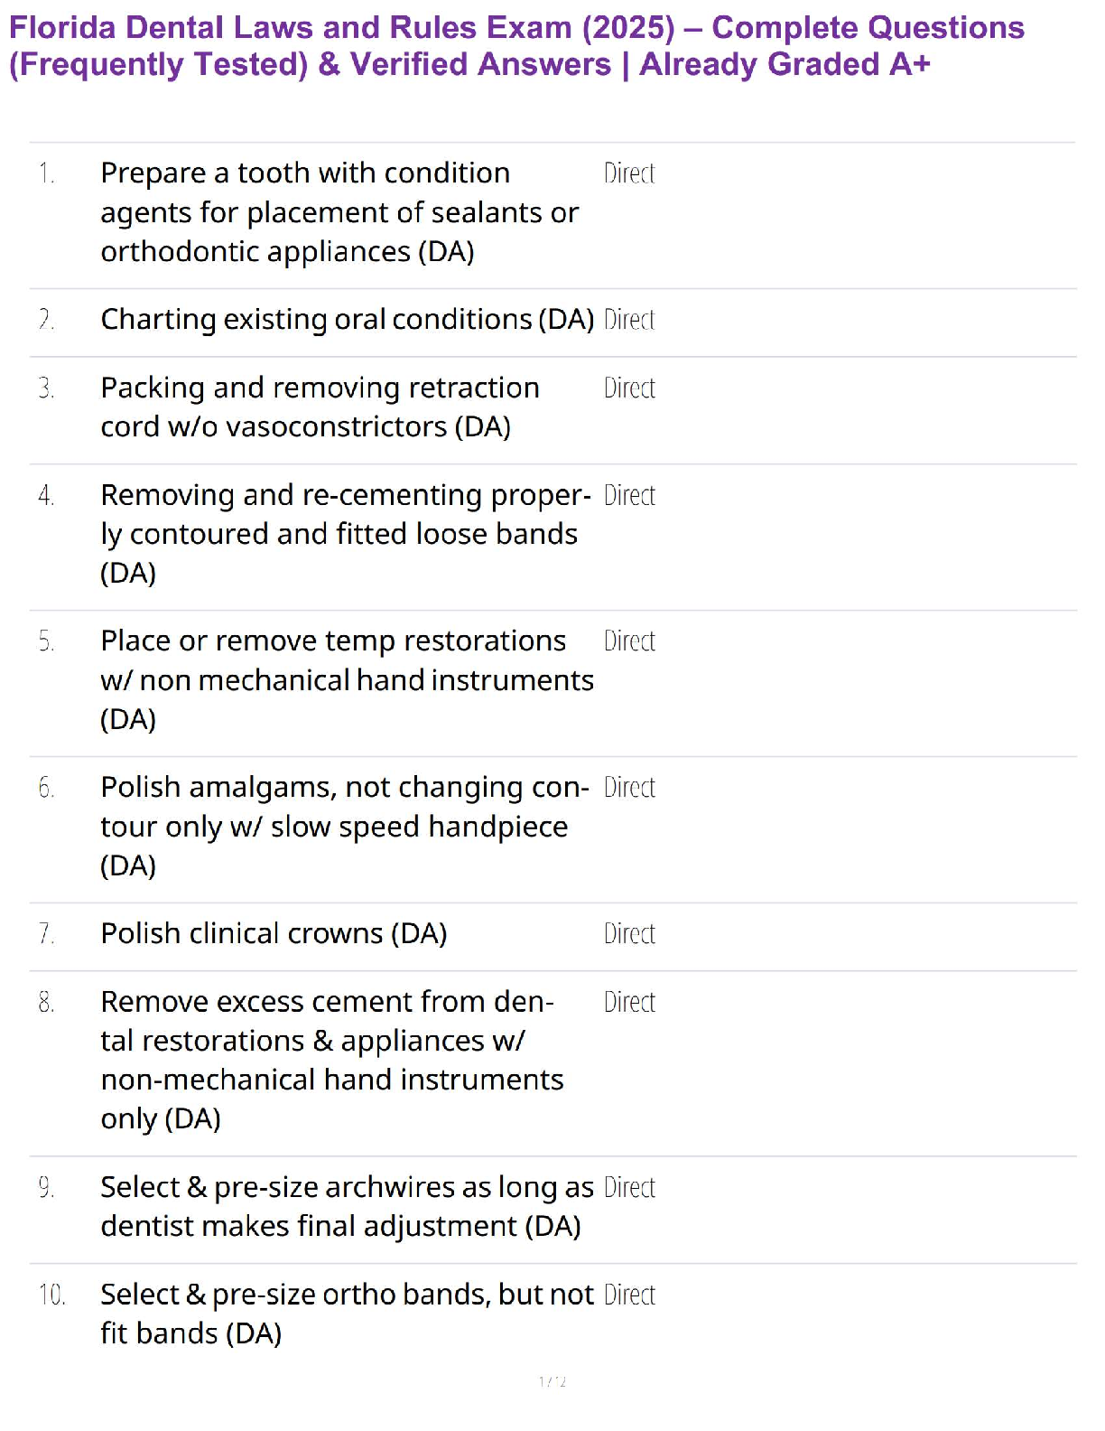The height and width of the screenshot is (1431, 1105).
Task: Select the remove excess cement question
Action: click(x=331, y=1060)
